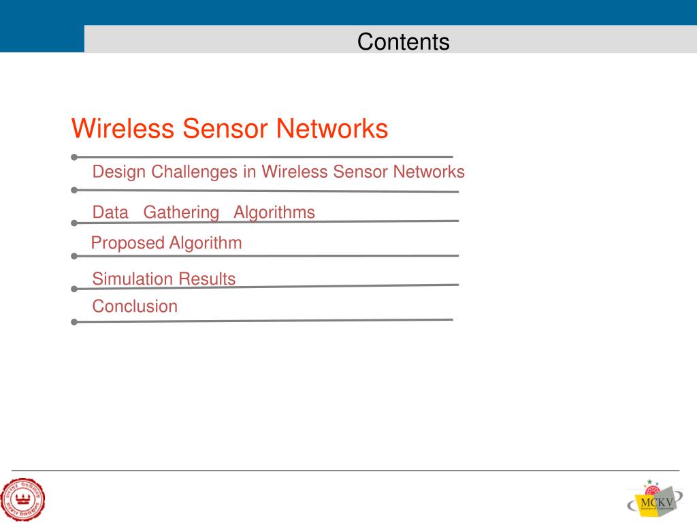This screenshot has width=697, height=523.
Task: Select the Contents slide title
Action: coord(403,42)
